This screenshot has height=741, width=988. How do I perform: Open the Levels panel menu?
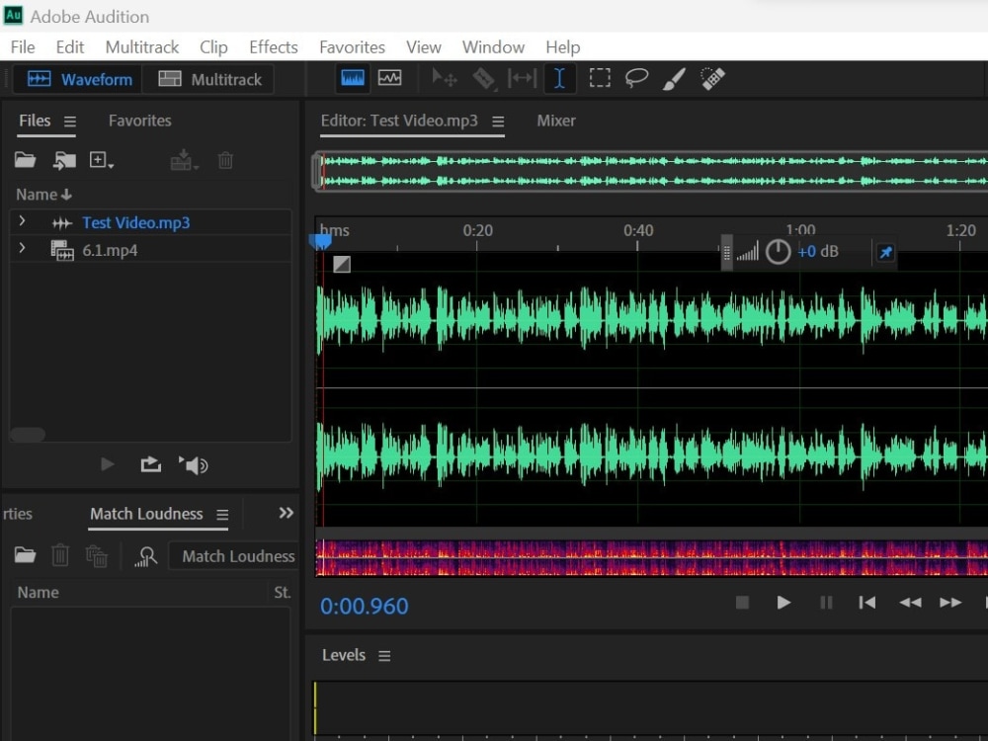pyautogui.click(x=384, y=656)
